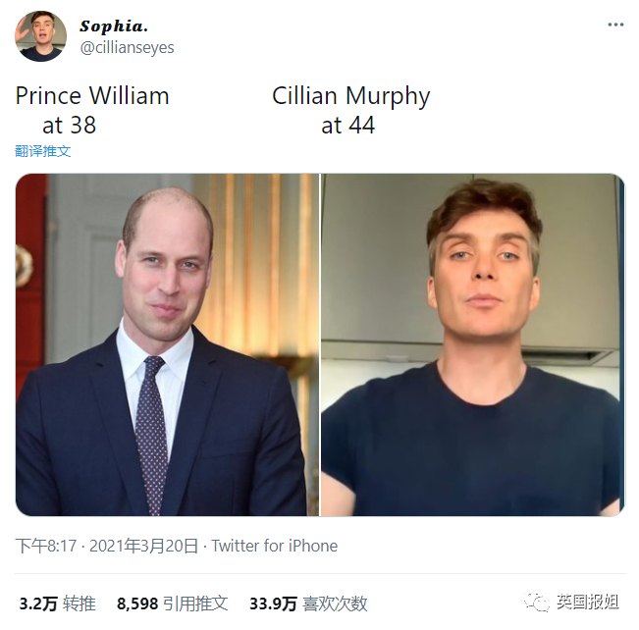Click the 8,598 quote count number
The height and width of the screenshot is (630, 639).
click(137, 604)
